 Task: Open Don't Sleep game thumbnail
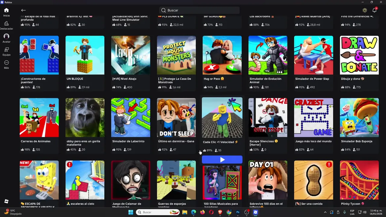[x=176, y=118]
